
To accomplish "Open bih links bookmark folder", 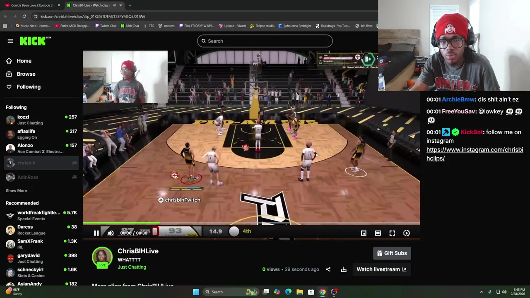I will (x=364, y=26).
